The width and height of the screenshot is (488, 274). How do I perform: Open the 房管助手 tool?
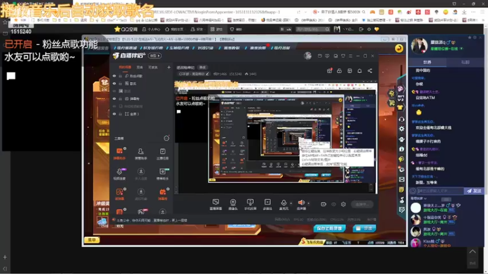coord(141,154)
